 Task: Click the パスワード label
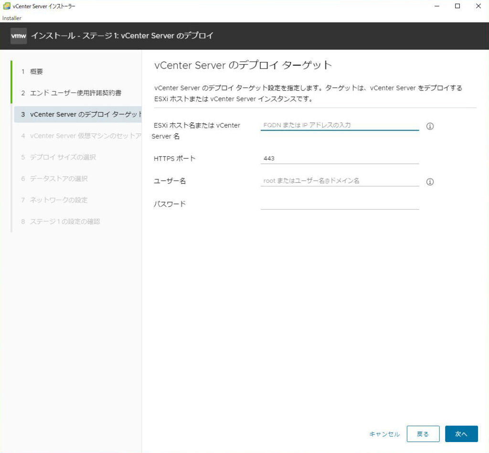tap(170, 204)
